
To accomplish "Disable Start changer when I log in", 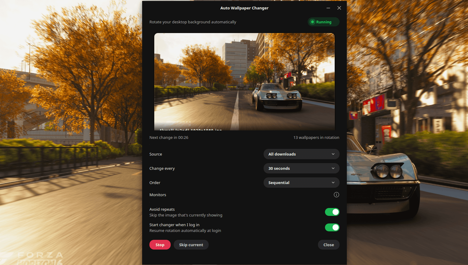I will [x=332, y=227].
